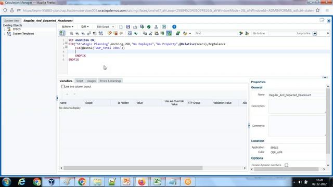The height and width of the screenshot is (187, 333).
Task: Click the highlighted blue toolbar icon
Action: point(169,33)
